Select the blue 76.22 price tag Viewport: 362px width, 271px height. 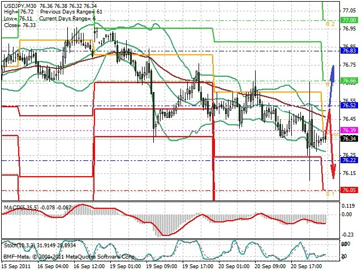pos(350,160)
